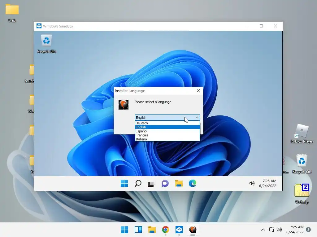Select the Web.zip file on desktop

[x=302, y=194]
